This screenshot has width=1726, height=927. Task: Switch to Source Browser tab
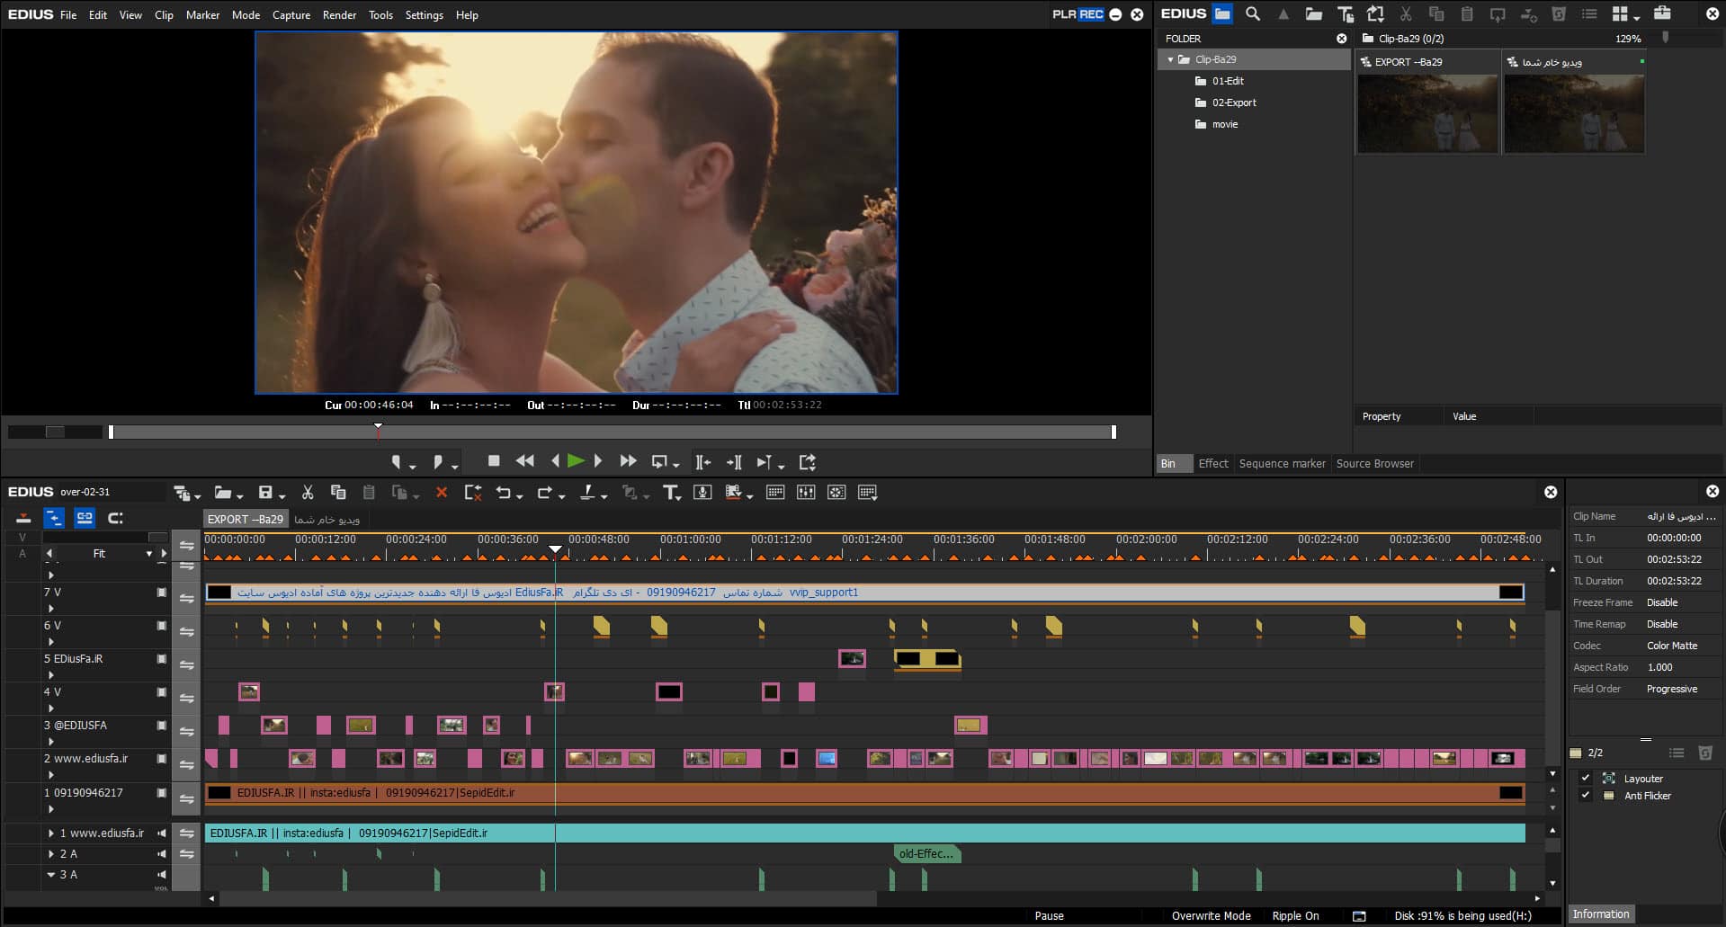[x=1374, y=464]
